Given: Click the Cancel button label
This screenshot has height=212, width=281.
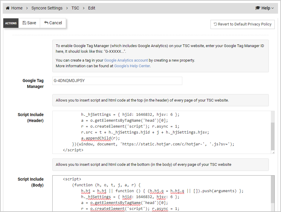Looking at the screenshot, I should (56, 23).
